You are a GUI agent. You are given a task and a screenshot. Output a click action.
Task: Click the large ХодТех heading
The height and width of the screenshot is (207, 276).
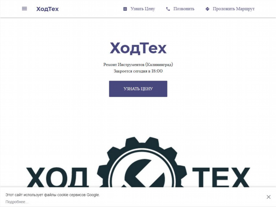pyautogui.click(x=138, y=48)
